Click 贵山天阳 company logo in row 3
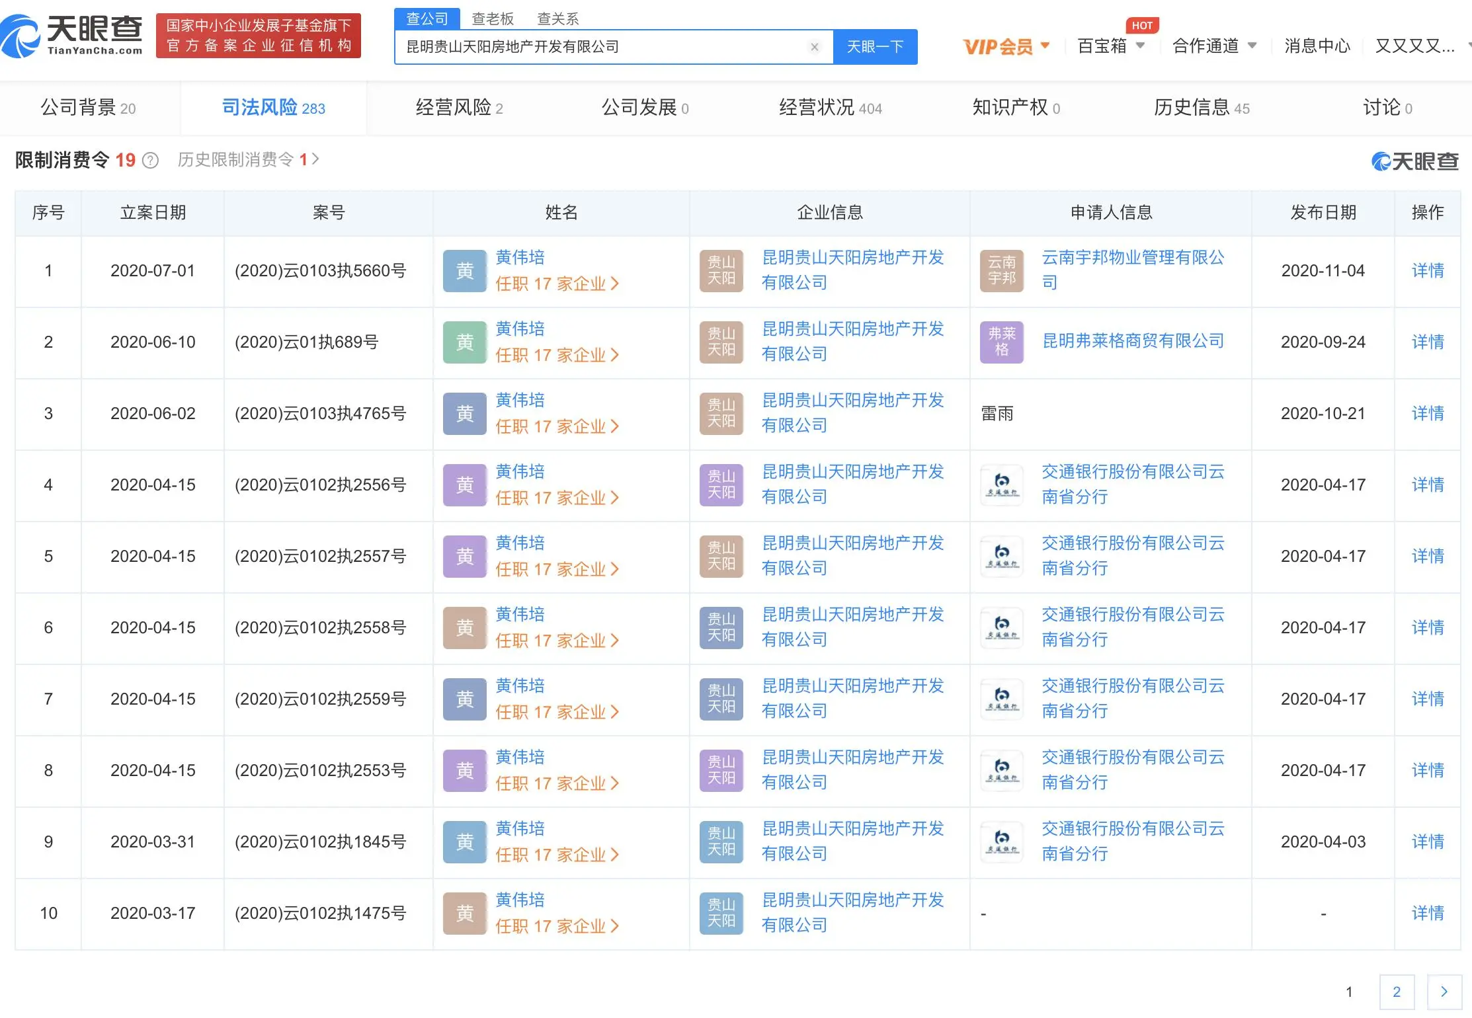Screen dimensions: 1472x1018 coord(721,414)
